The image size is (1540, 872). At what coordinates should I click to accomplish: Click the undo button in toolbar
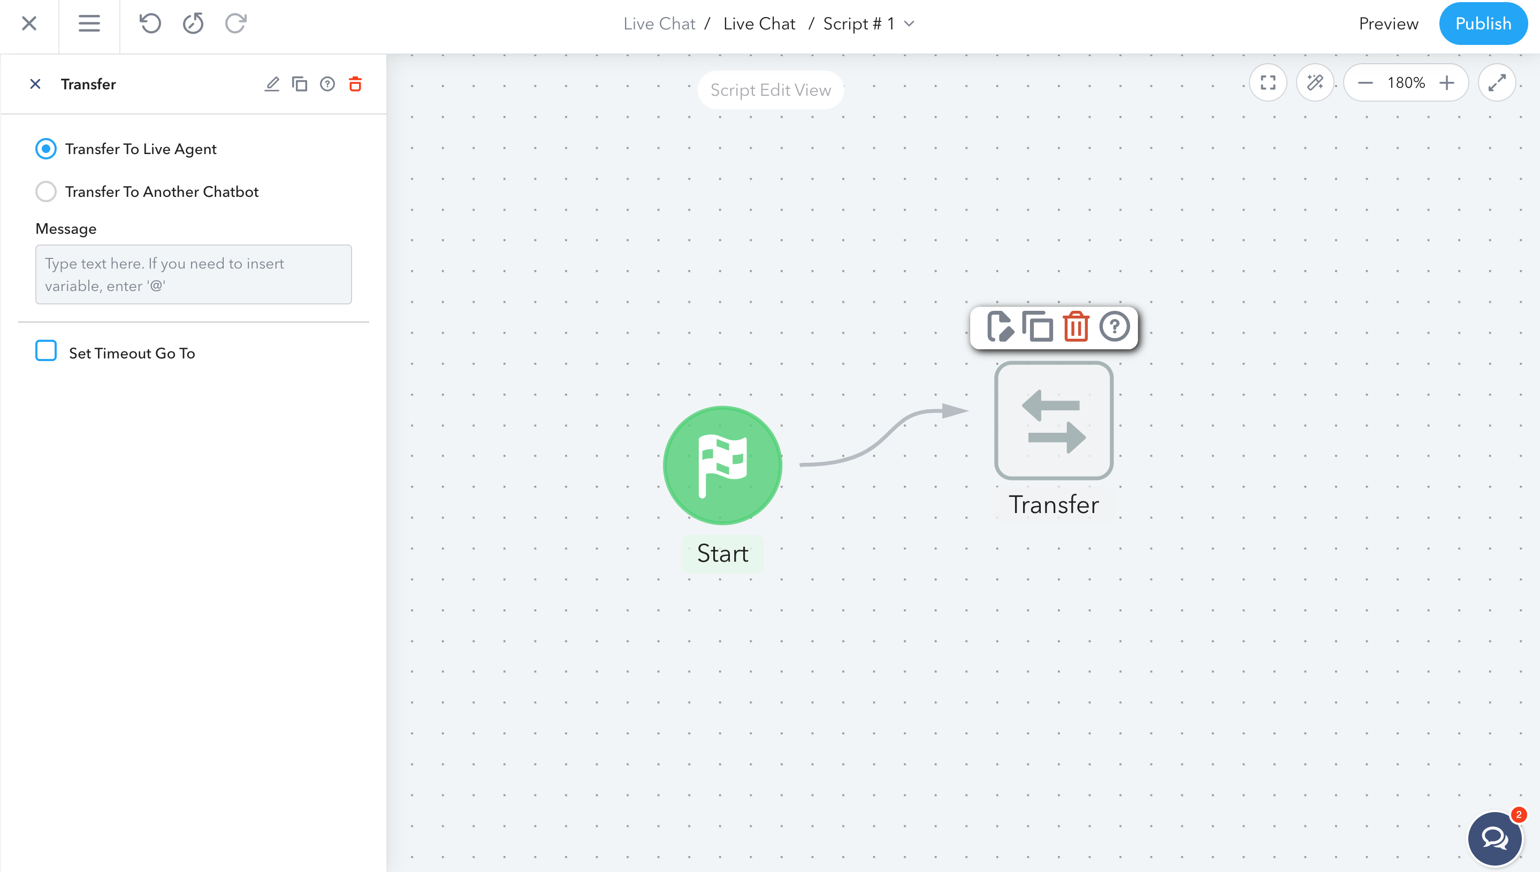click(x=148, y=22)
